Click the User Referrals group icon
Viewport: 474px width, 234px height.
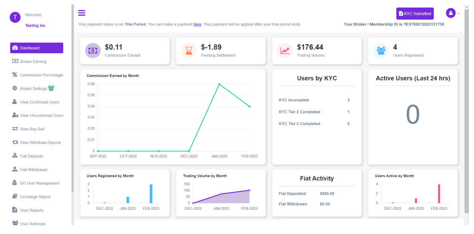click(15, 223)
